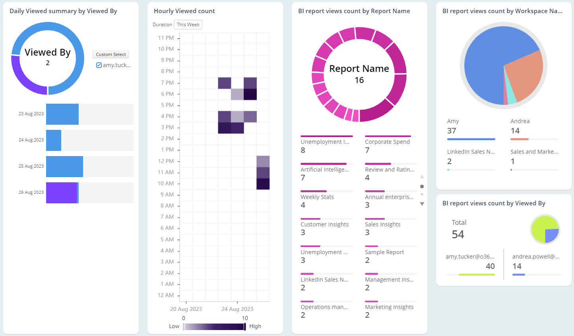
Task: Click the Corporate Spend report entry
Action: (x=388, y=142)
